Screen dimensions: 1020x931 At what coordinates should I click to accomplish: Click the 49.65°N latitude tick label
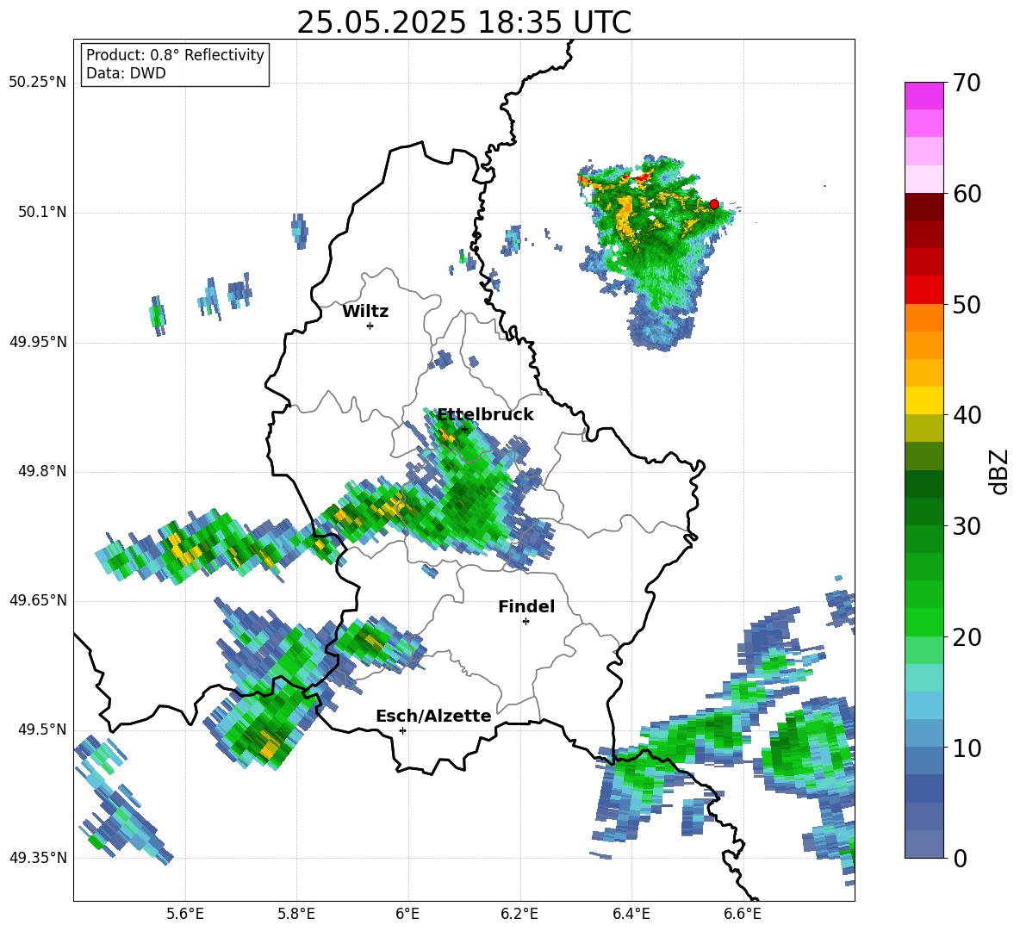point(37,599)
